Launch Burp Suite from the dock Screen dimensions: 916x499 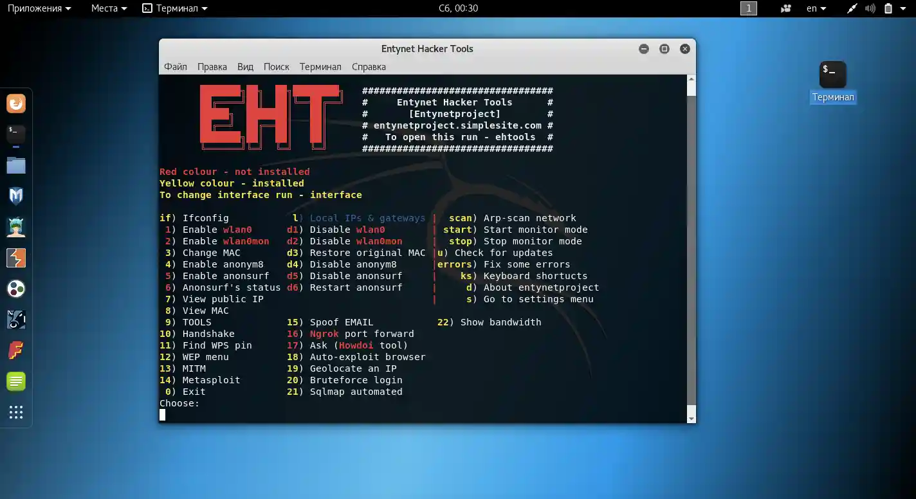[16, 258]
